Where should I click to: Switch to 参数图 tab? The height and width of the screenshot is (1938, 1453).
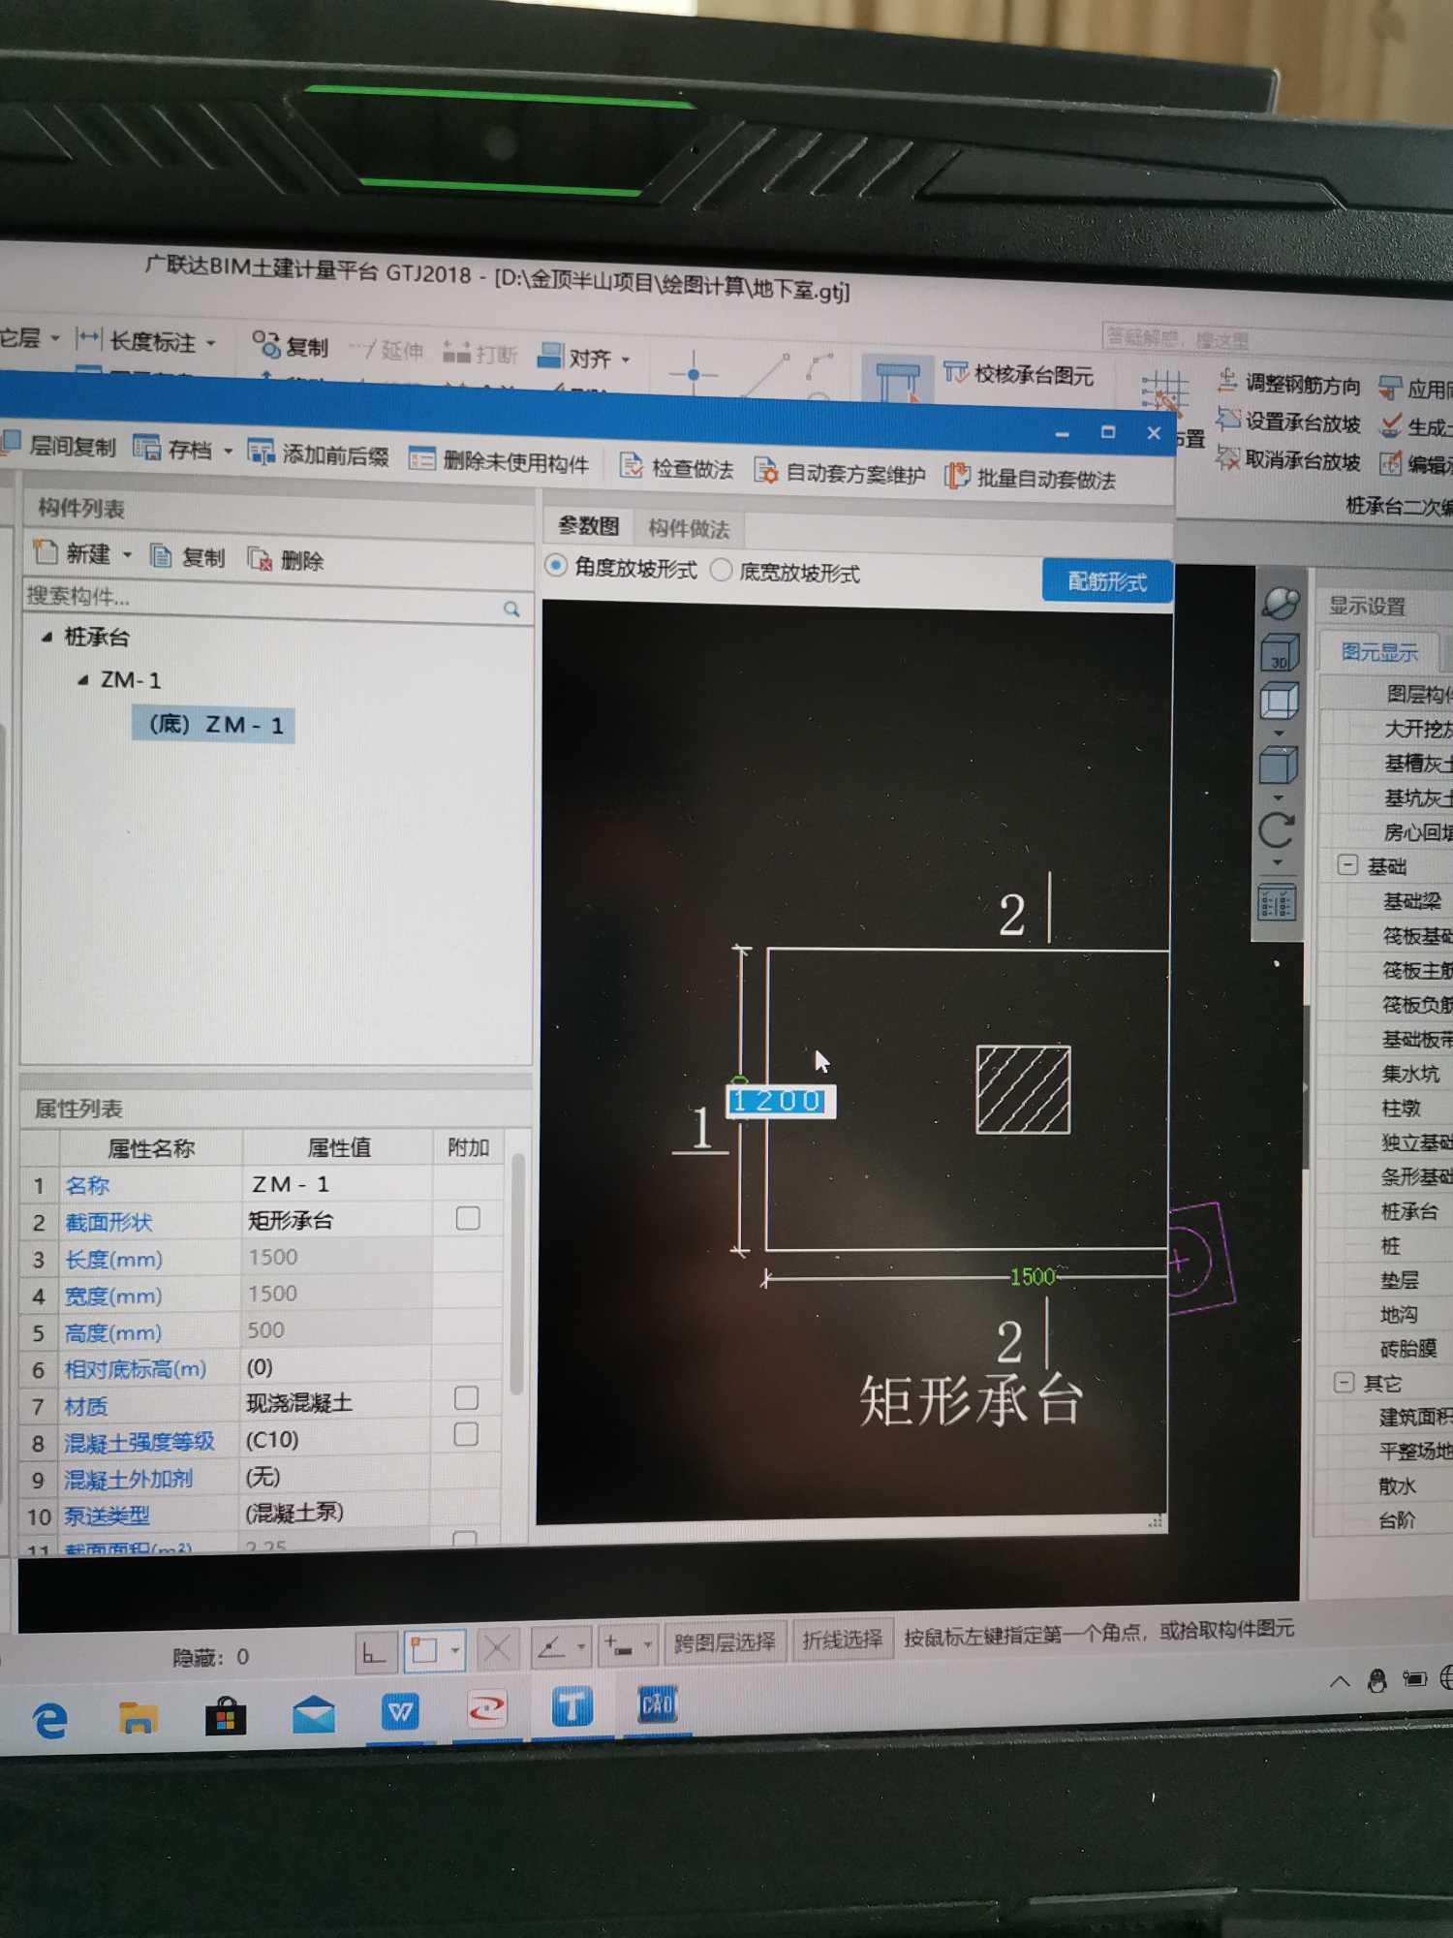coord(588,525)
